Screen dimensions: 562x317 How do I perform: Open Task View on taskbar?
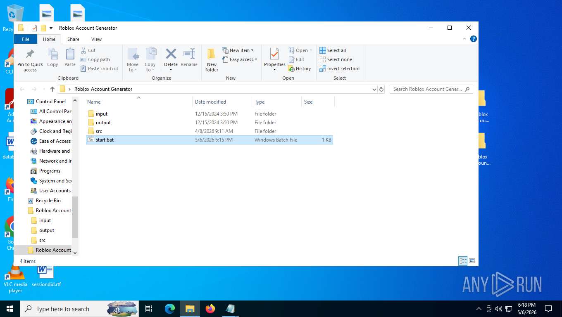click(x=149, y=309)
